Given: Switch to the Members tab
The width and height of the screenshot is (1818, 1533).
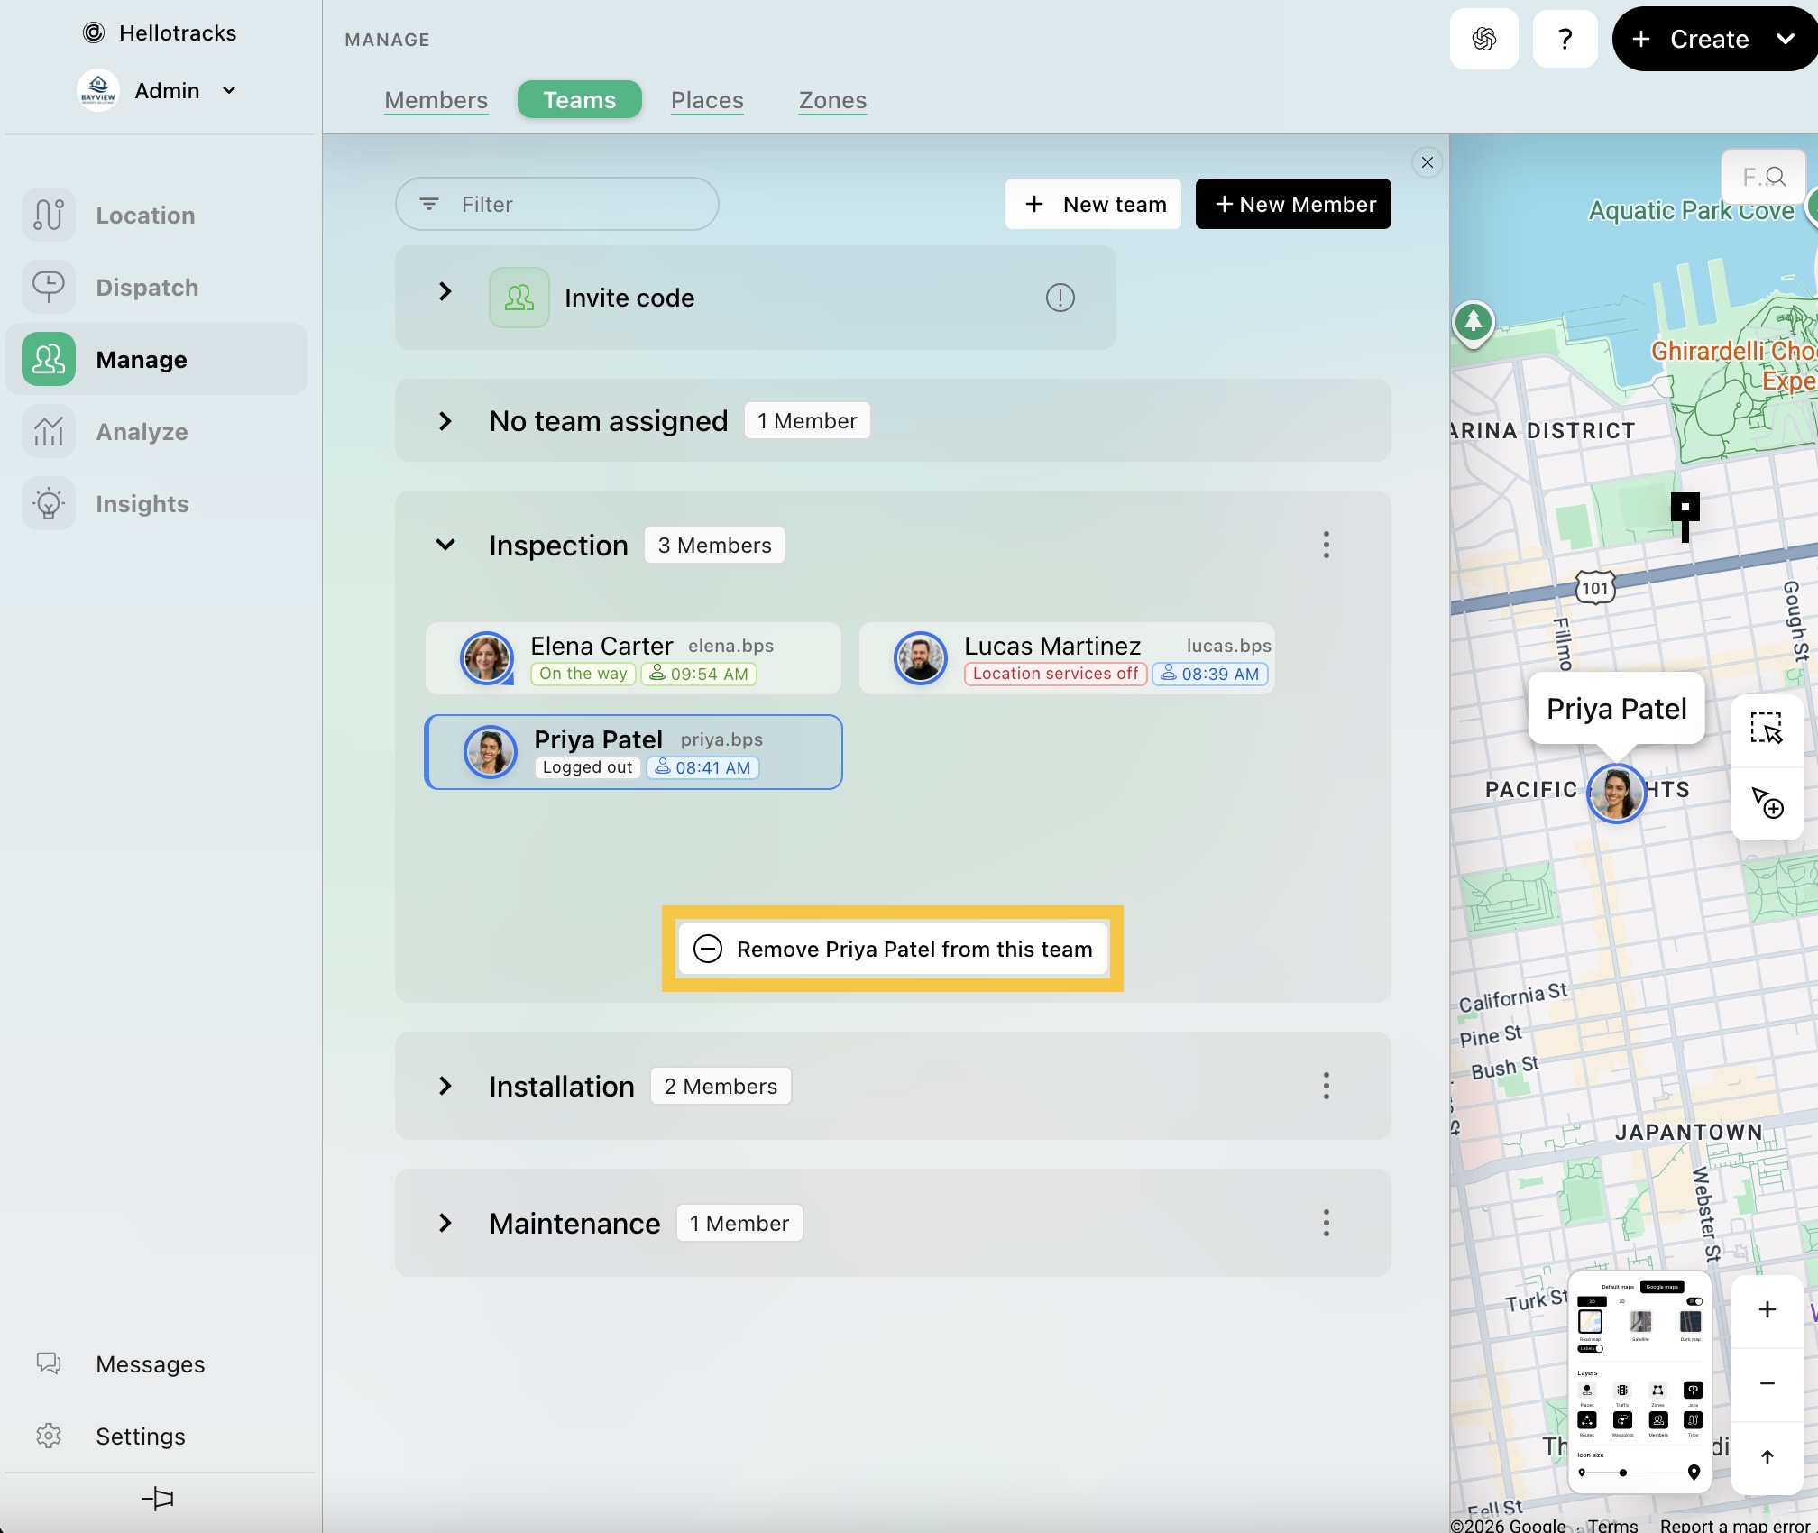Looking at the screenshot, I should coord(436,100).
